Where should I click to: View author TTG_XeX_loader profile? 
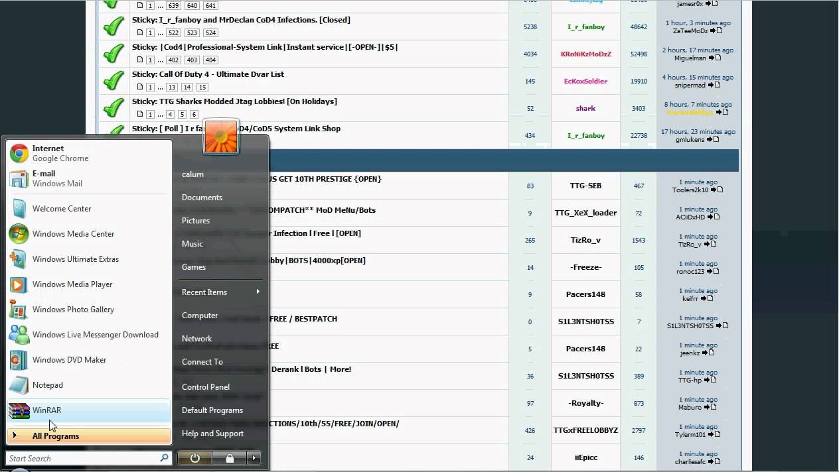pyautogui.click(x=586, y=213)
